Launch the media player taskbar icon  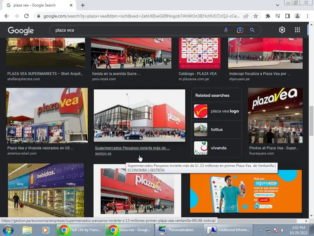tap(45, 230)
